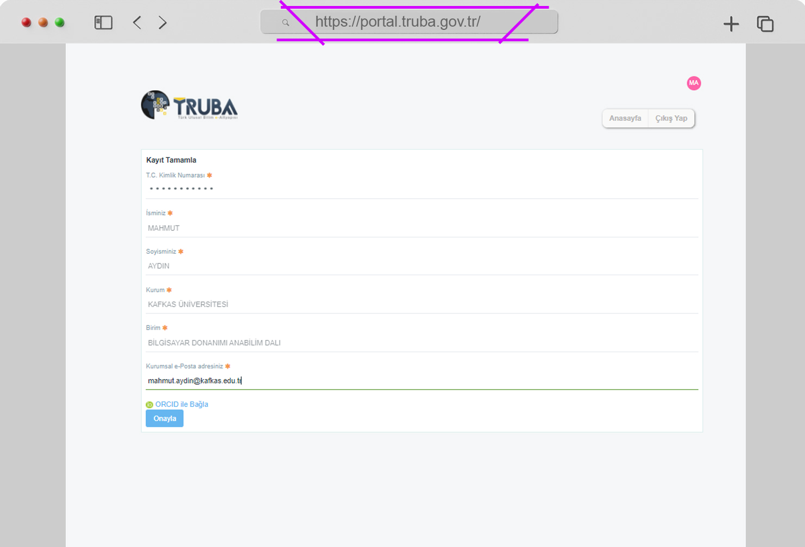
Task: Maximize the window with the green button
Action: pyautogui.click(x=60, y=22)
